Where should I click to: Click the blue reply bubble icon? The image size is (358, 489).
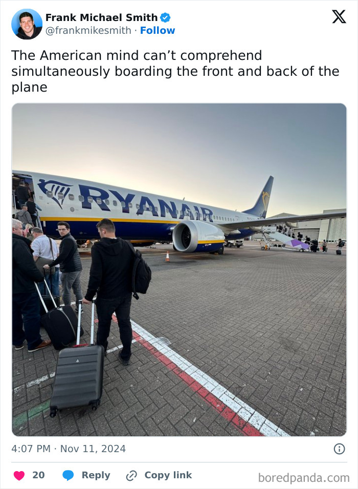coord(68,475)
